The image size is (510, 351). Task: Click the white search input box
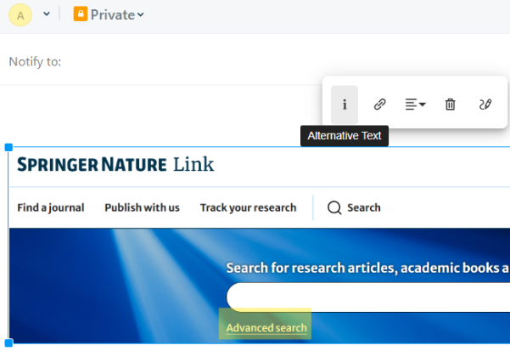pos(368,297)
